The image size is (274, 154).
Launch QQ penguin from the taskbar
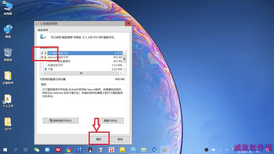[x=90, y=150]
